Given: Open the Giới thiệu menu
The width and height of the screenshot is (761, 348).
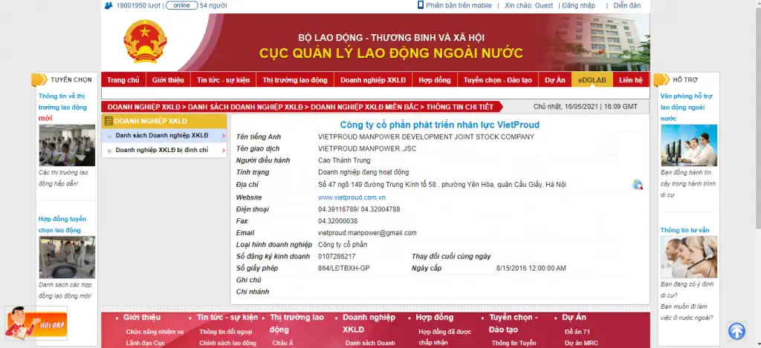Looking at the screenshot, I should pyautogui.click(x=168, y=80).
